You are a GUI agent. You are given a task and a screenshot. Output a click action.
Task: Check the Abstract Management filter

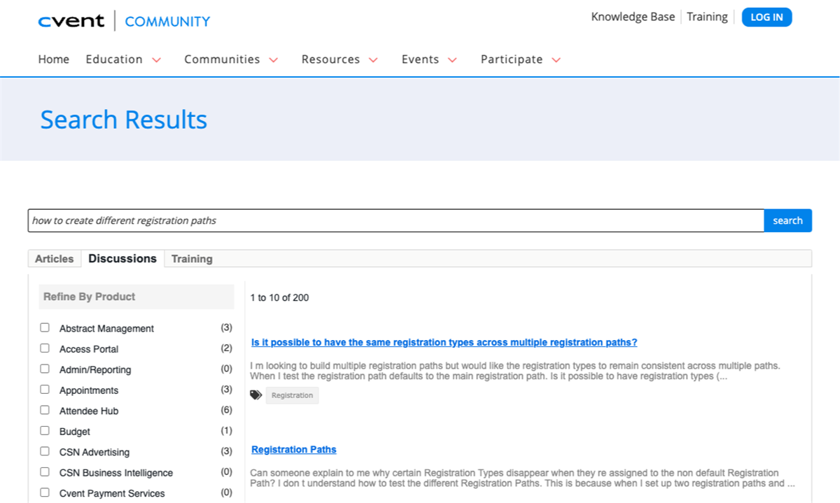(45, 327)
